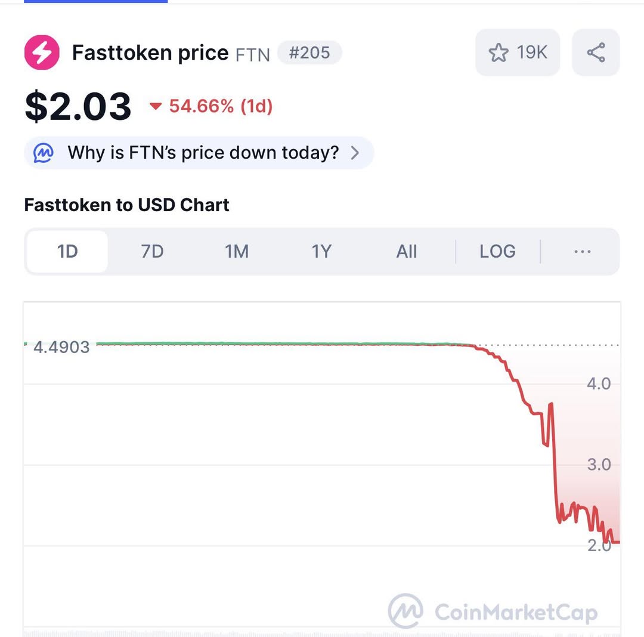Click the price spike on the chart line
Viewport: 644px width, 637px height.
coord(550,405)
